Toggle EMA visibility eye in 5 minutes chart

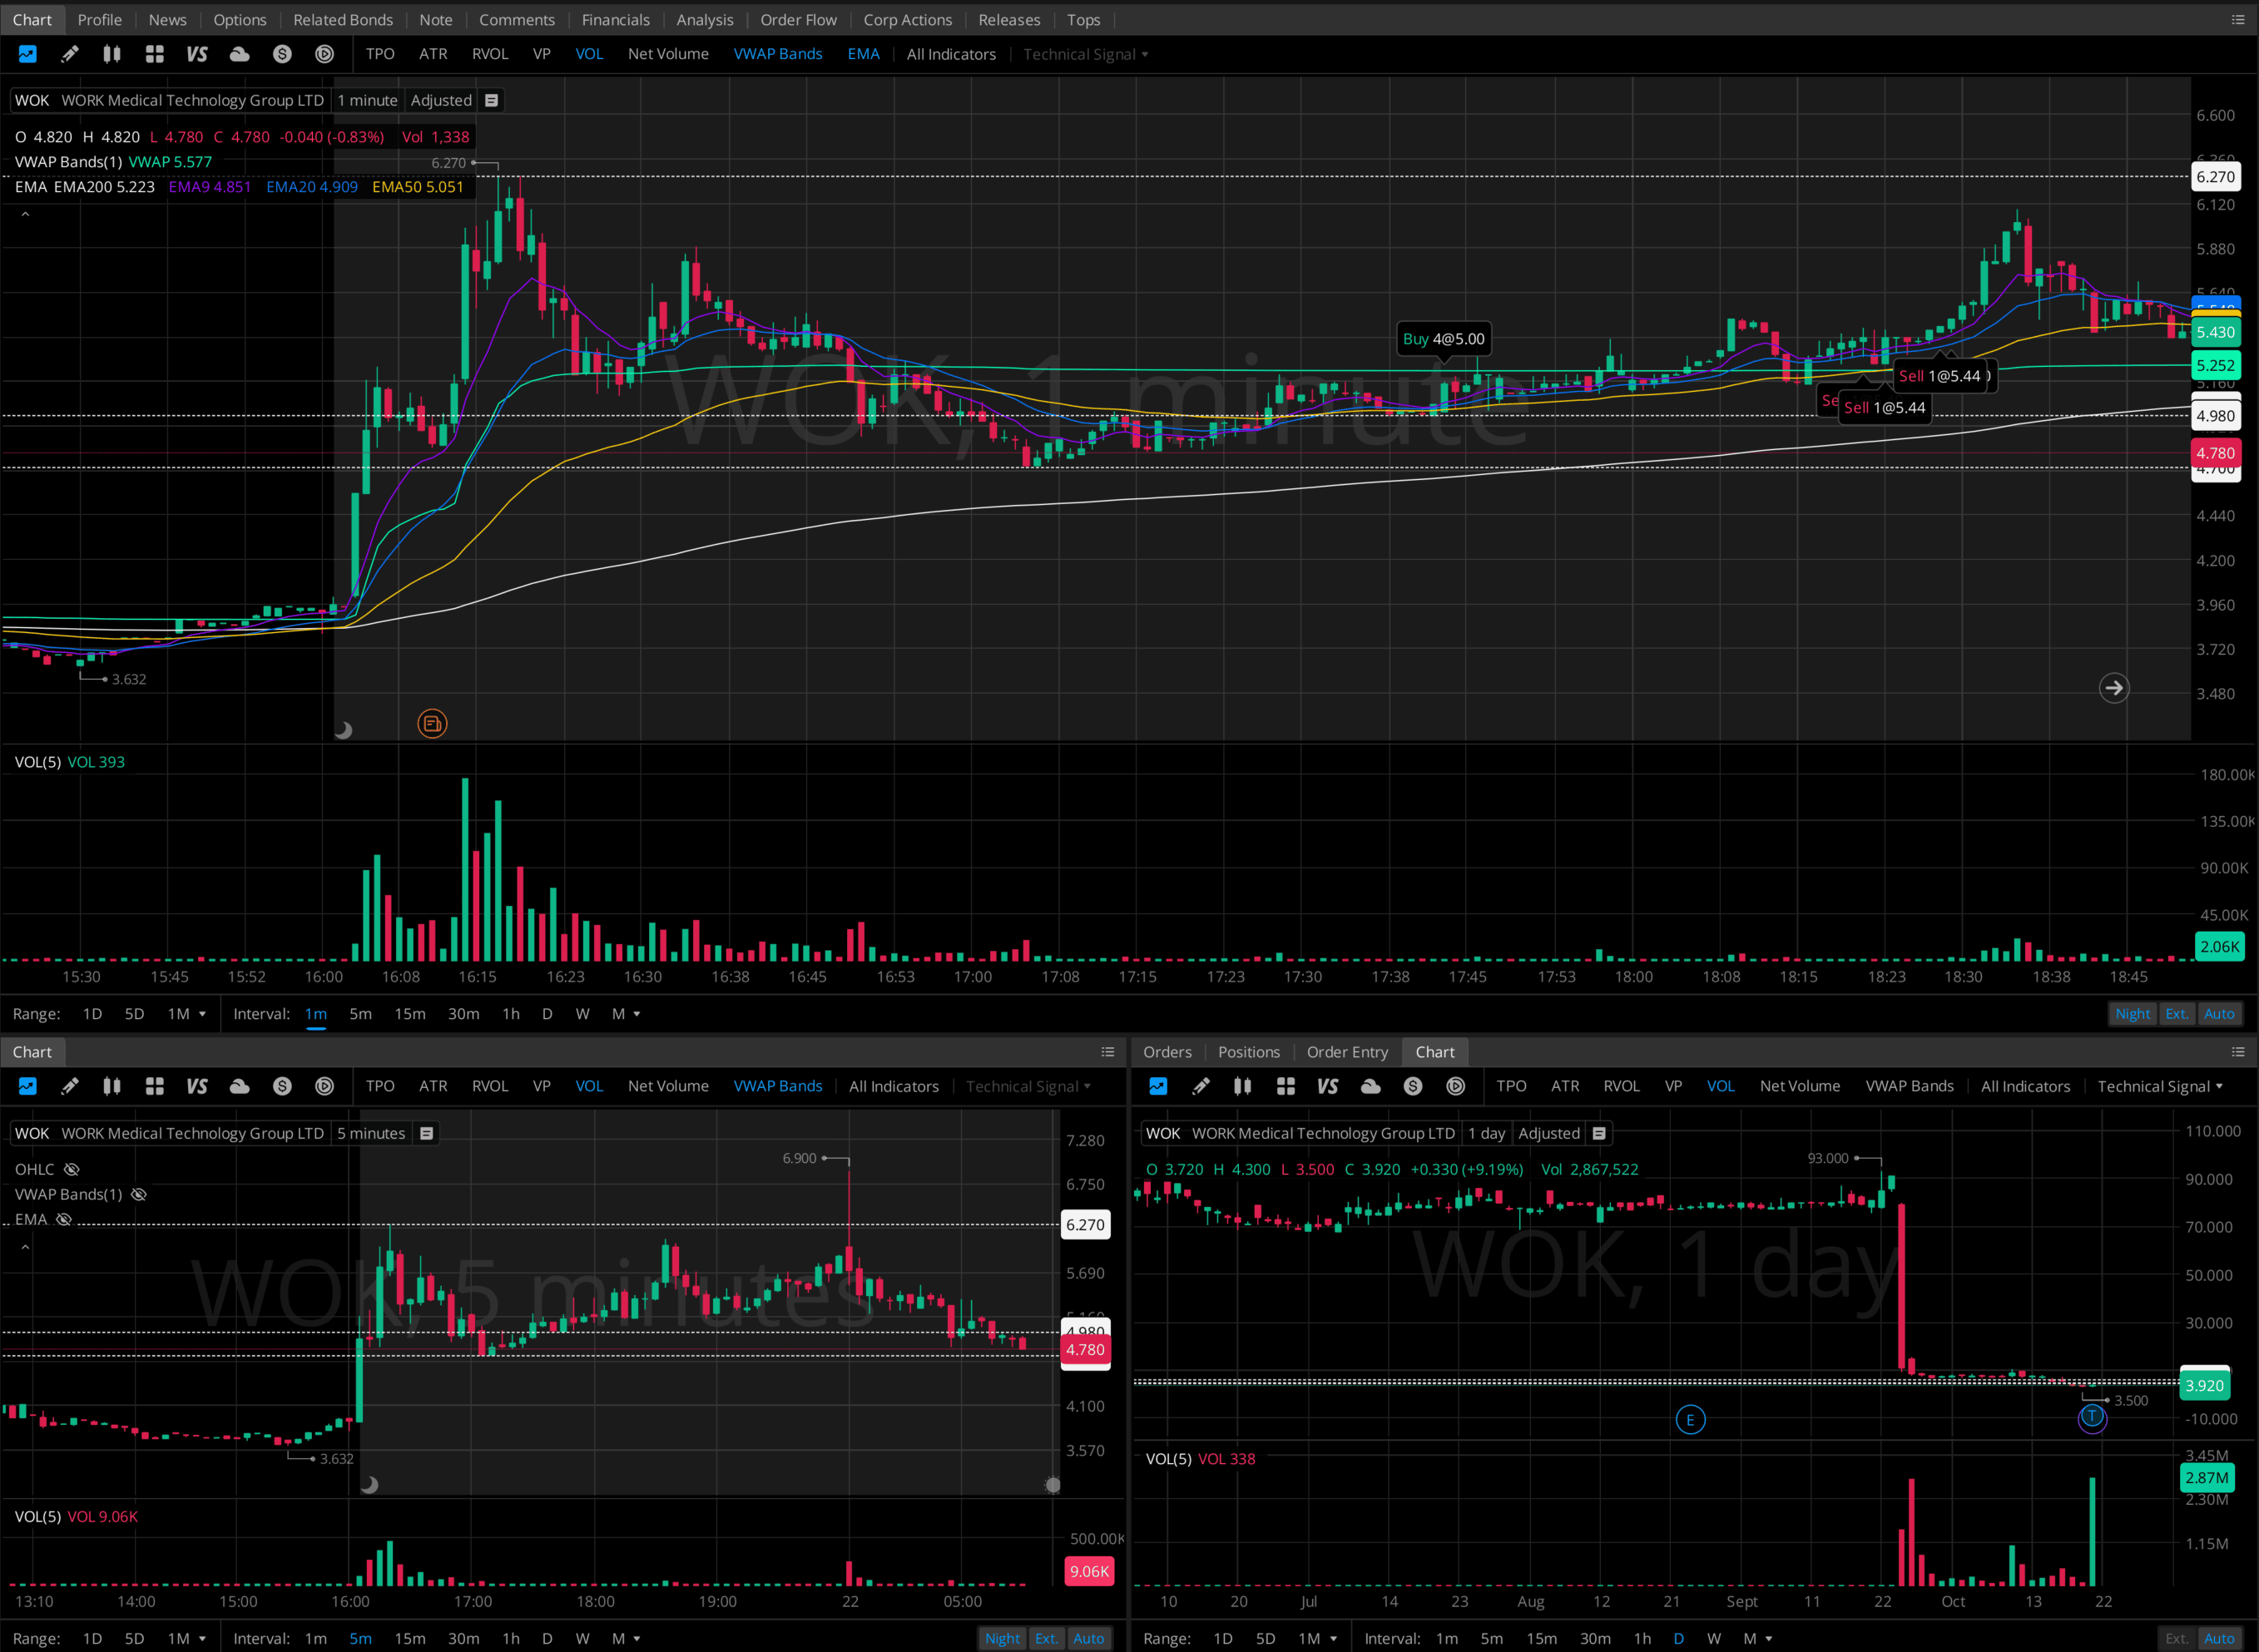(64, 1219)
